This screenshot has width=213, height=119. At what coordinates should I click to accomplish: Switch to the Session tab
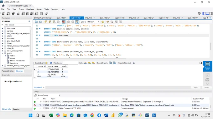[x=16, y=109]
